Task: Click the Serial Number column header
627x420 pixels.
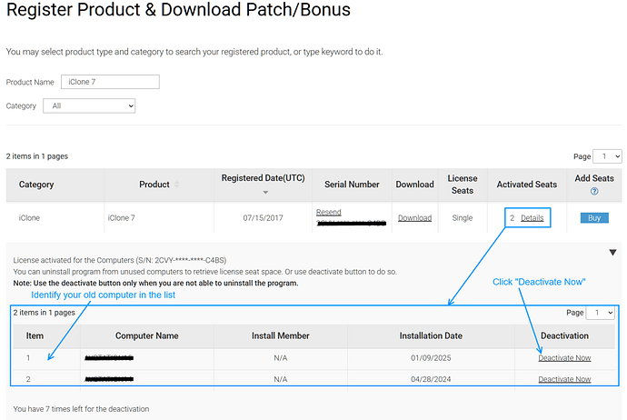Action: (352, 185)
